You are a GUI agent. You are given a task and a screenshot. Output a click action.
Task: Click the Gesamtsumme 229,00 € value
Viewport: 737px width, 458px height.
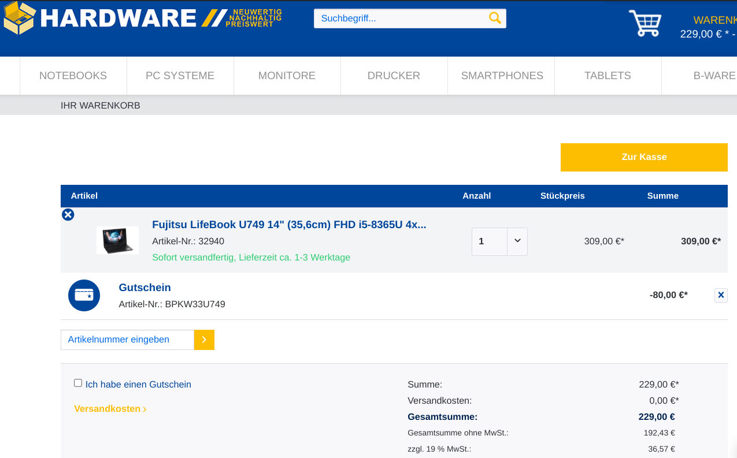[657, 417]
